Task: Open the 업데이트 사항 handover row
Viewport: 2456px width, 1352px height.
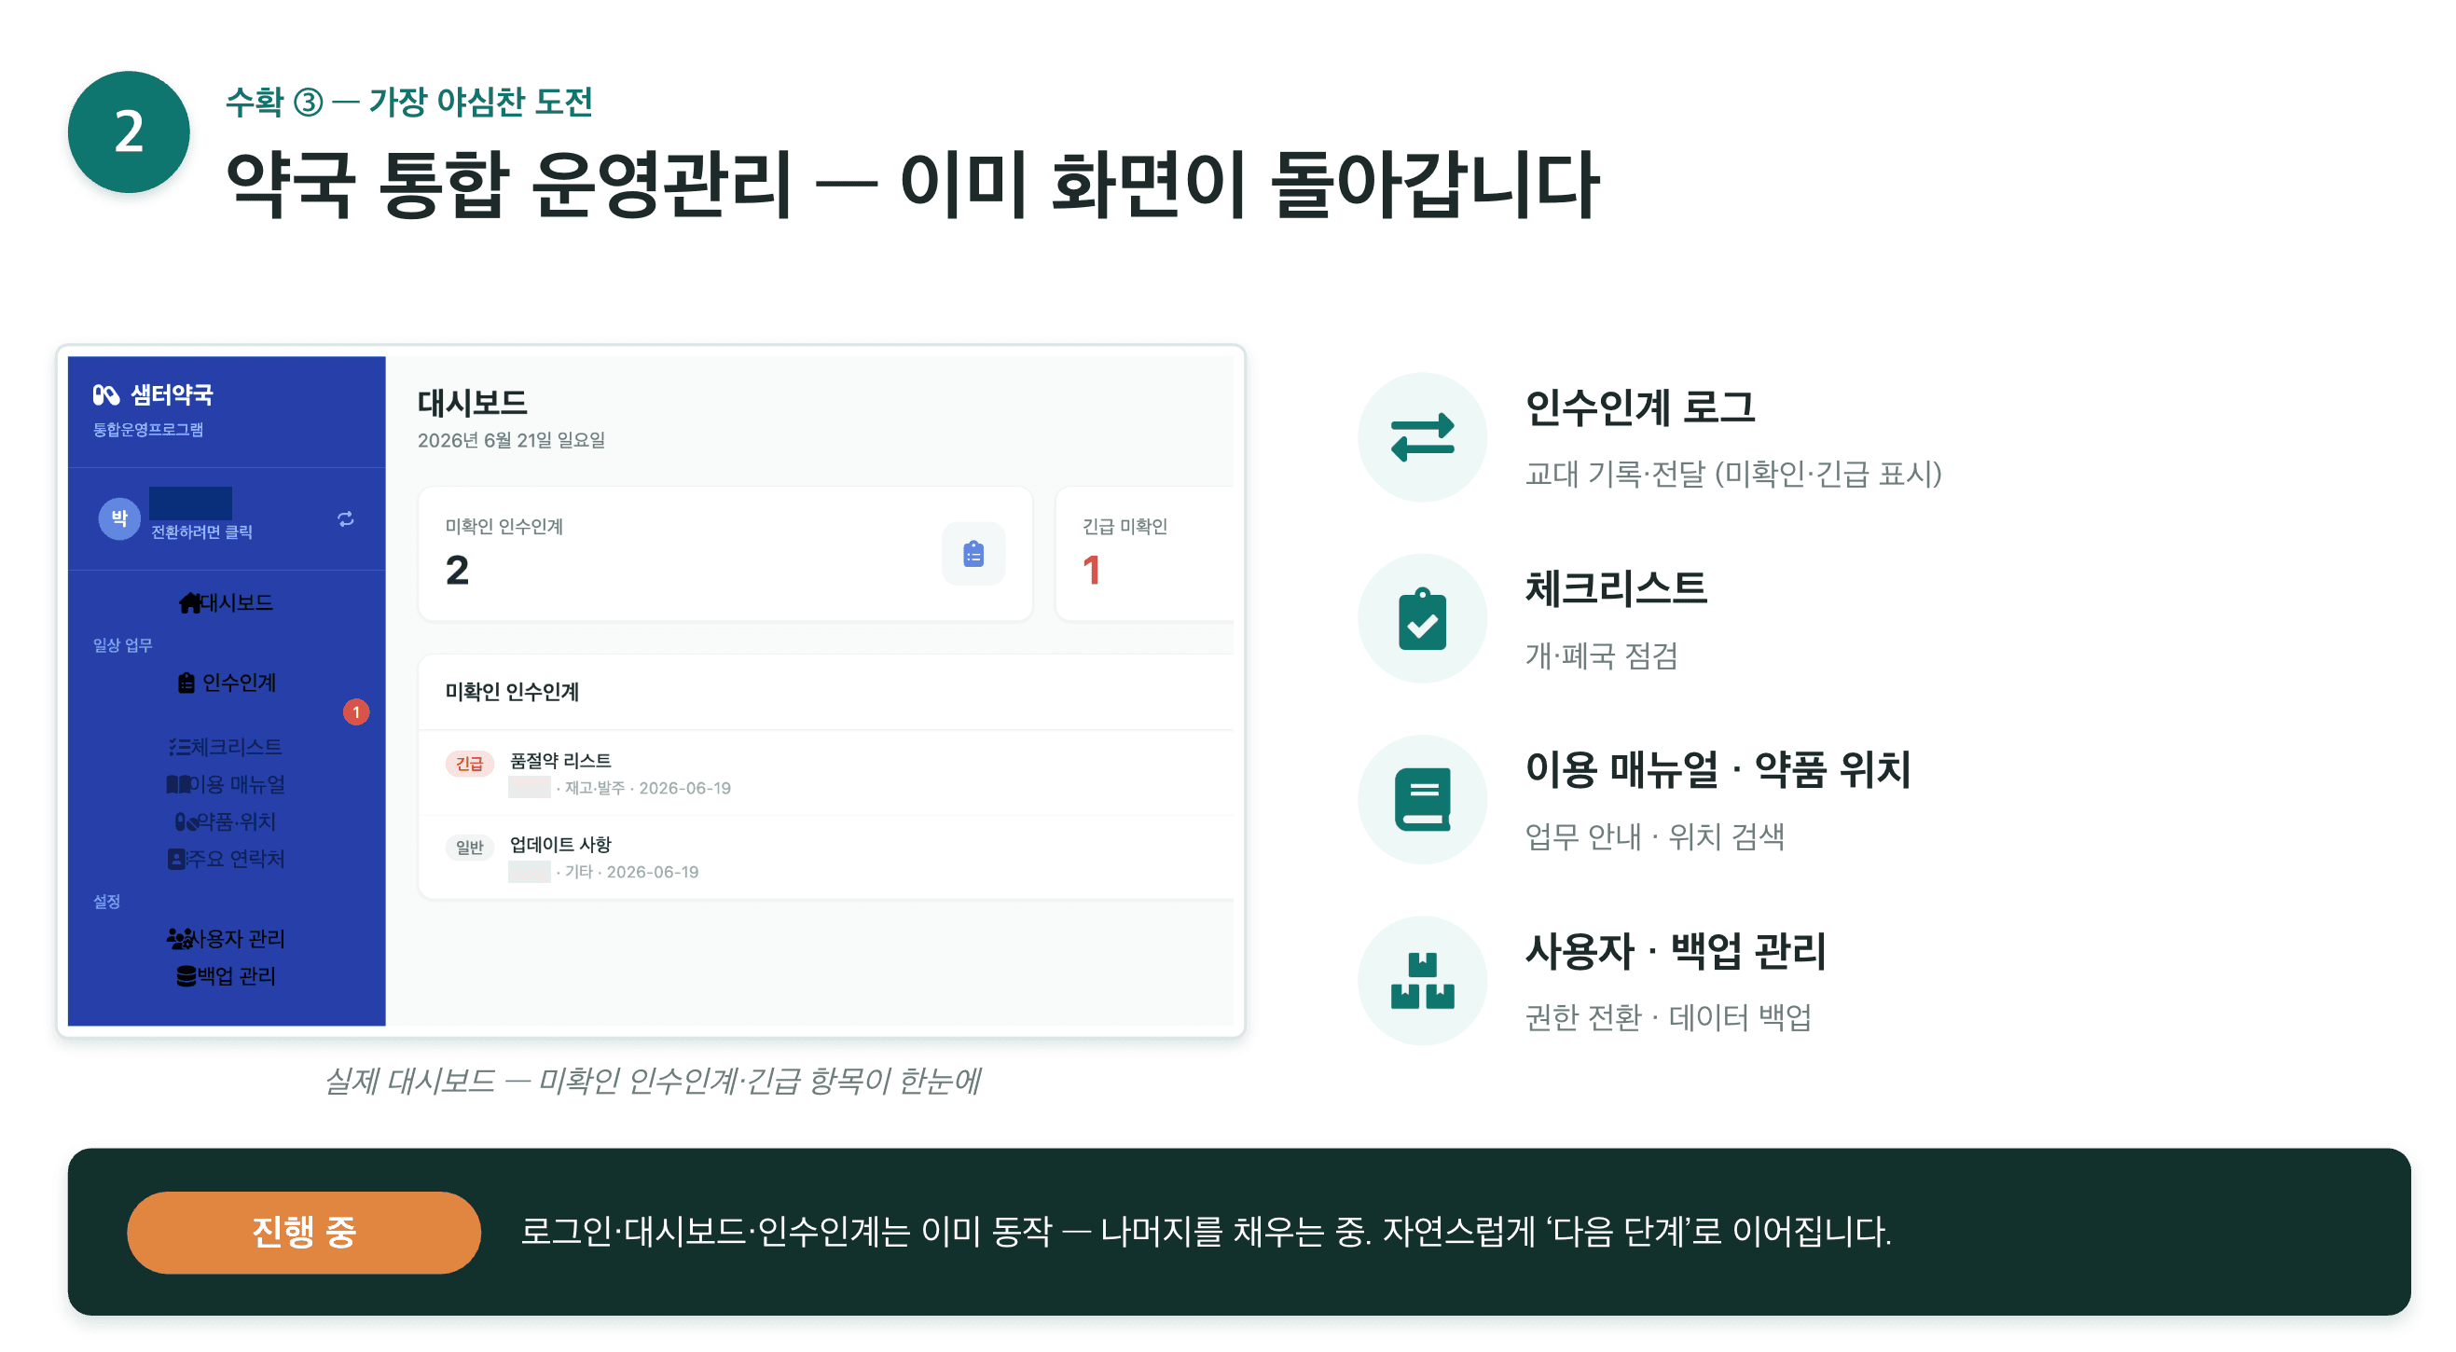Action: point(825,857)
